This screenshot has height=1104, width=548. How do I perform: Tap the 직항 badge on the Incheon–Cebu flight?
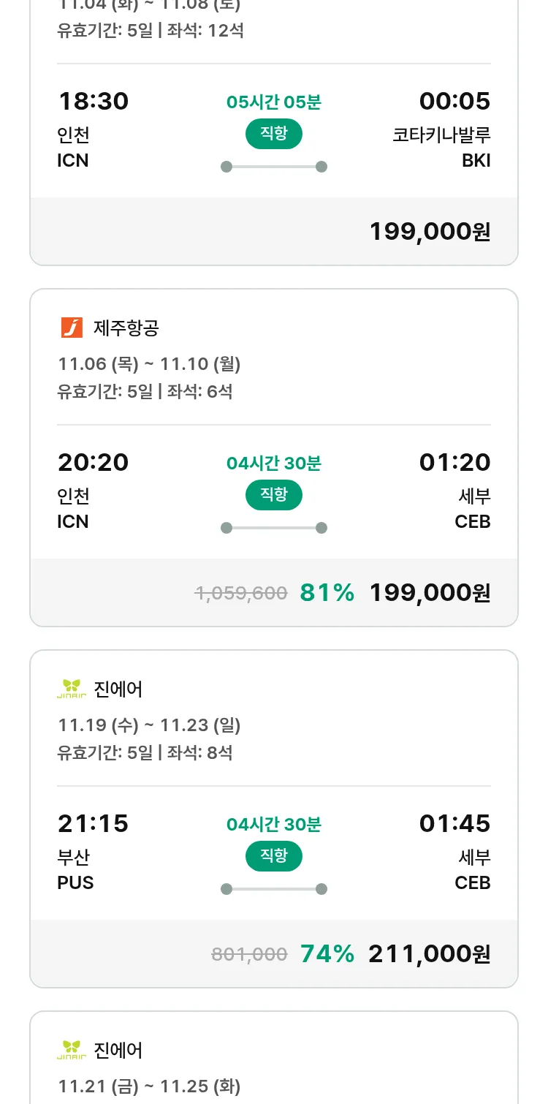tap(274, 495)
